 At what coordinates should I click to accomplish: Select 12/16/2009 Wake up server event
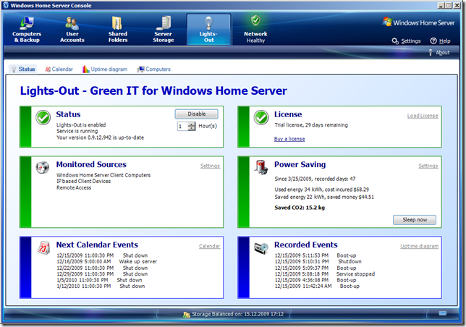106,262
